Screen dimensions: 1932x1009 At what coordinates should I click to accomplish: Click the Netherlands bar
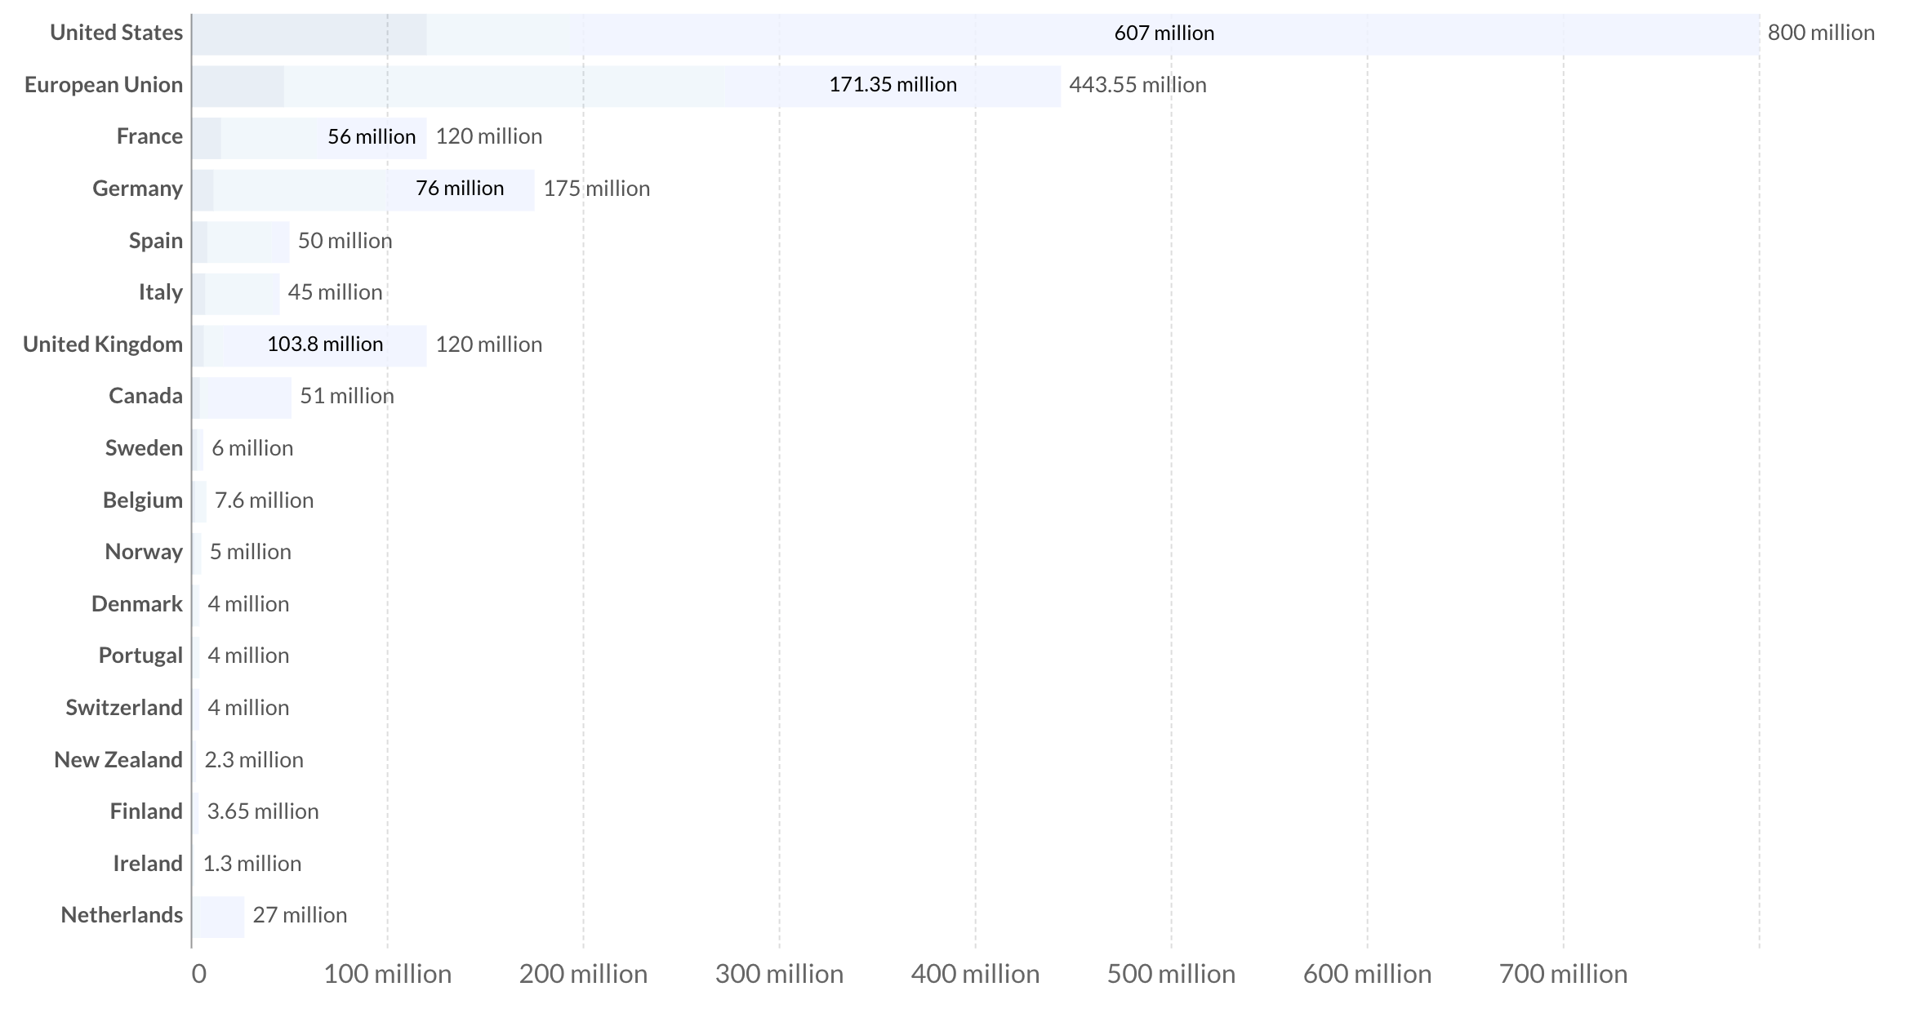point(218,917)
